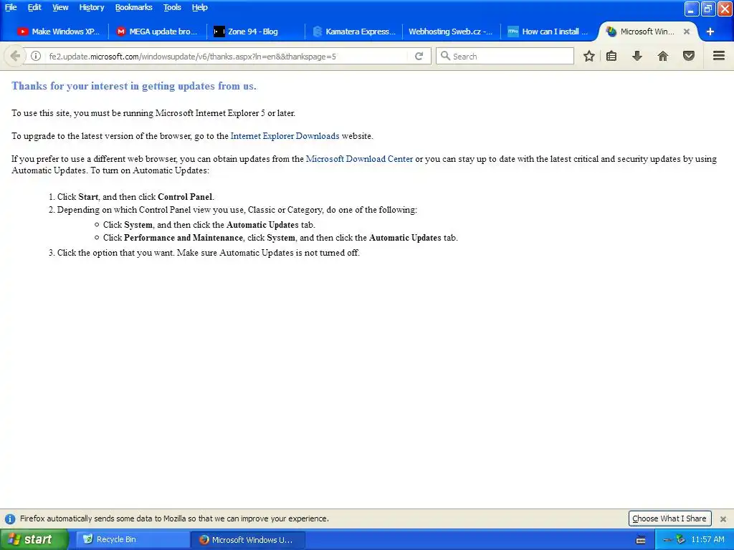Follow the Microsoft Download Center link

pyautogui.click(x=359, y=159)
